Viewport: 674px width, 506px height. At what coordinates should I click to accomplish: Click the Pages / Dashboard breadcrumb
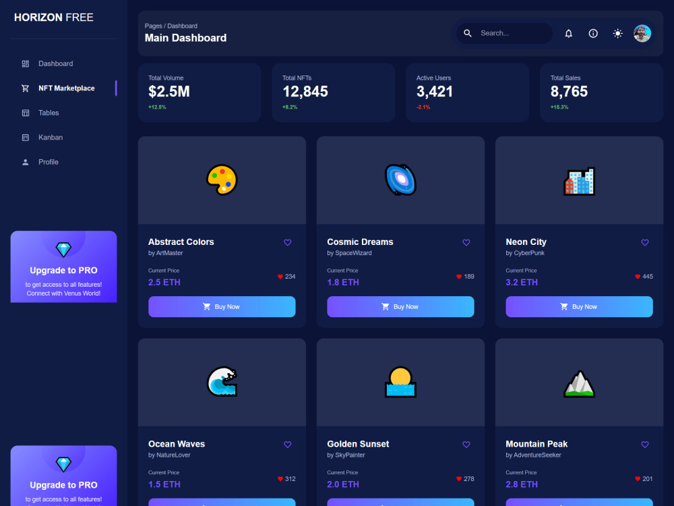tap(171, 26)
